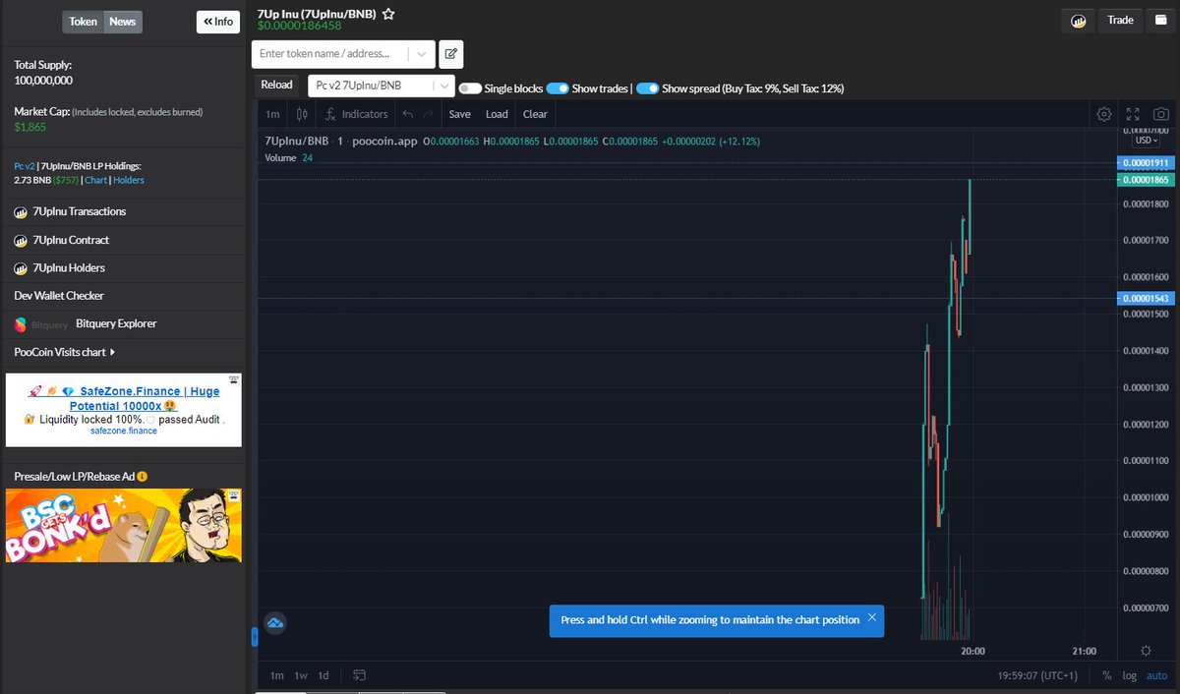The image size is (1180, 694).
Task: Click the edit pencil icon next to token search
Action: [x=451, y=54]
